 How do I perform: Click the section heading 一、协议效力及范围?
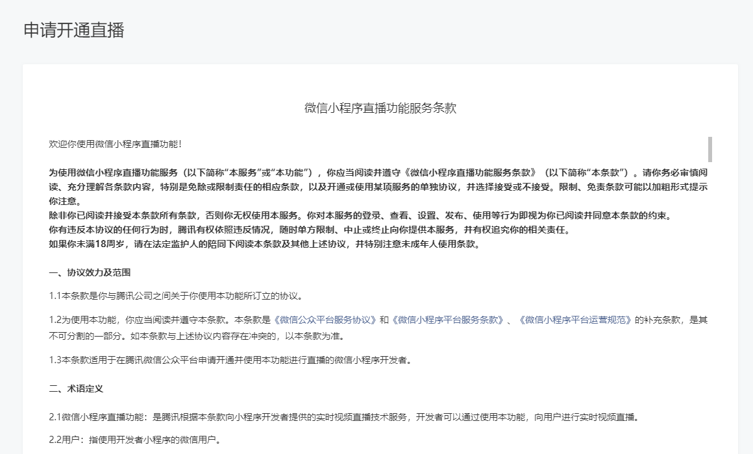[90, 272]
